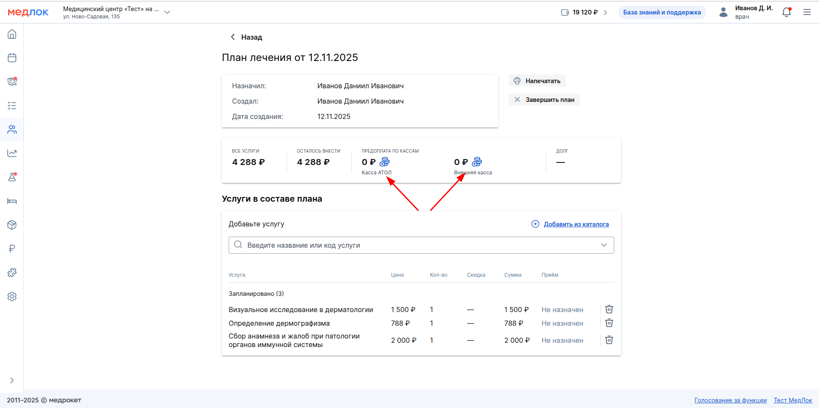The height and width of the screenshot is (408, 819).
Task: Expand the collapsed left sidebar
Action: click(x=12, y=380)
